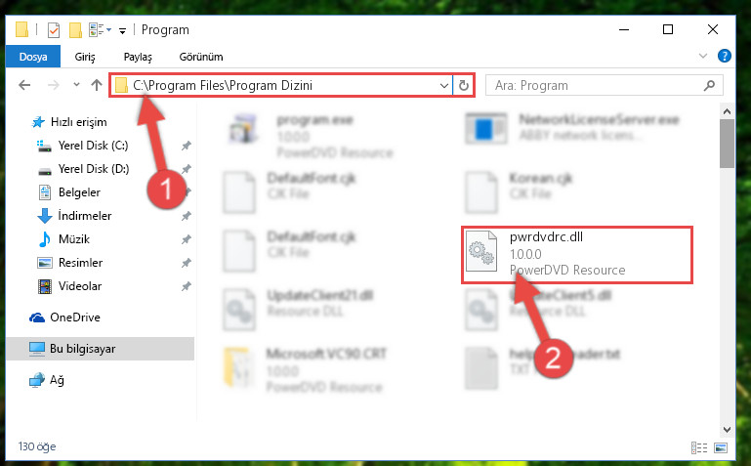Click the back navigation arrow
Viewport: 751px width, 466px height.
point(24,85)
